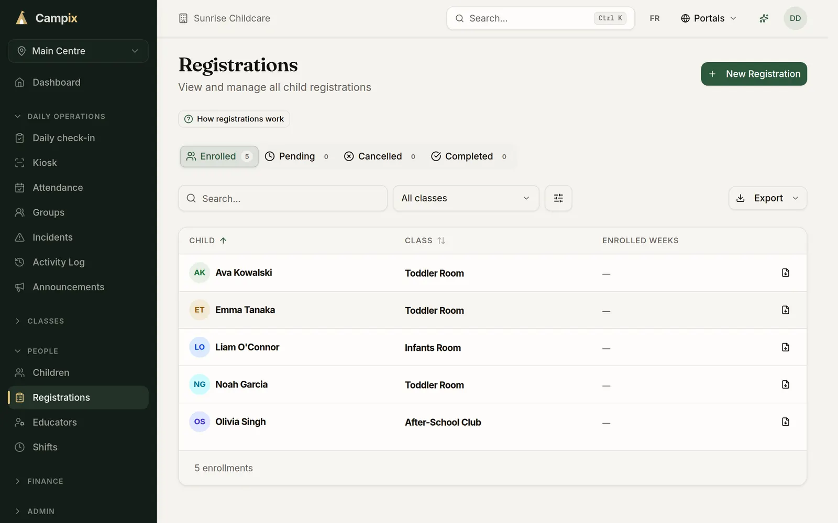Open How registrations work help
This screenshot has width=838, height=523.
click(x=234, y=119)
